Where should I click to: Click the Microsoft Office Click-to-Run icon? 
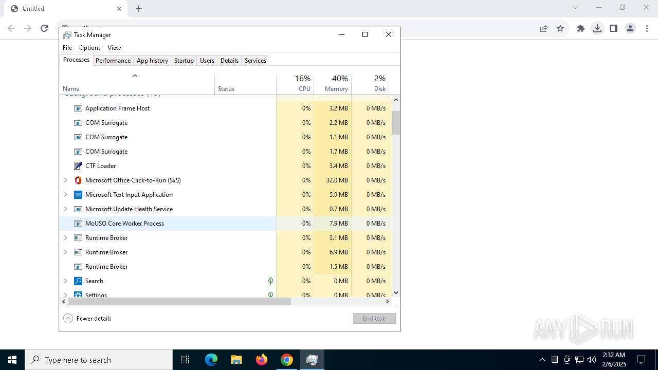click(x=78, y=180)
